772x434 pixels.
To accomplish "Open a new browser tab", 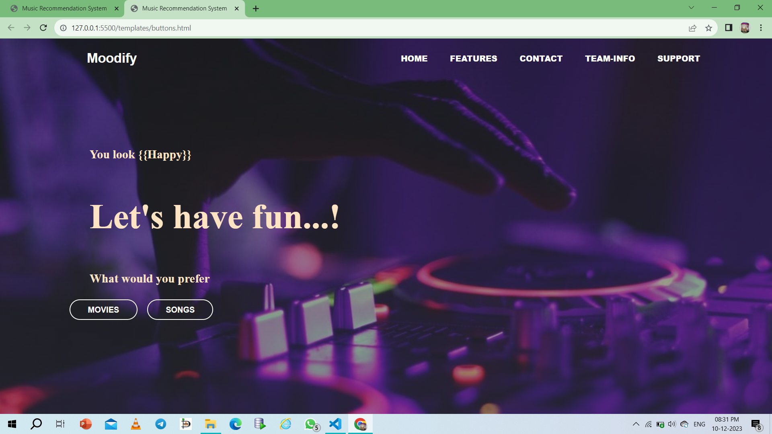I will point(256,8).
